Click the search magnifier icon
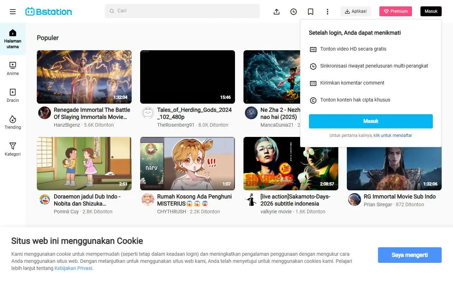This screenshot has width=453, height=283. click(112, 11)
